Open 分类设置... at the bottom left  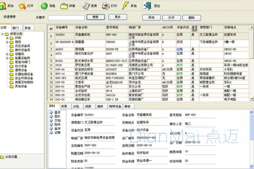[x=11, y=157]
